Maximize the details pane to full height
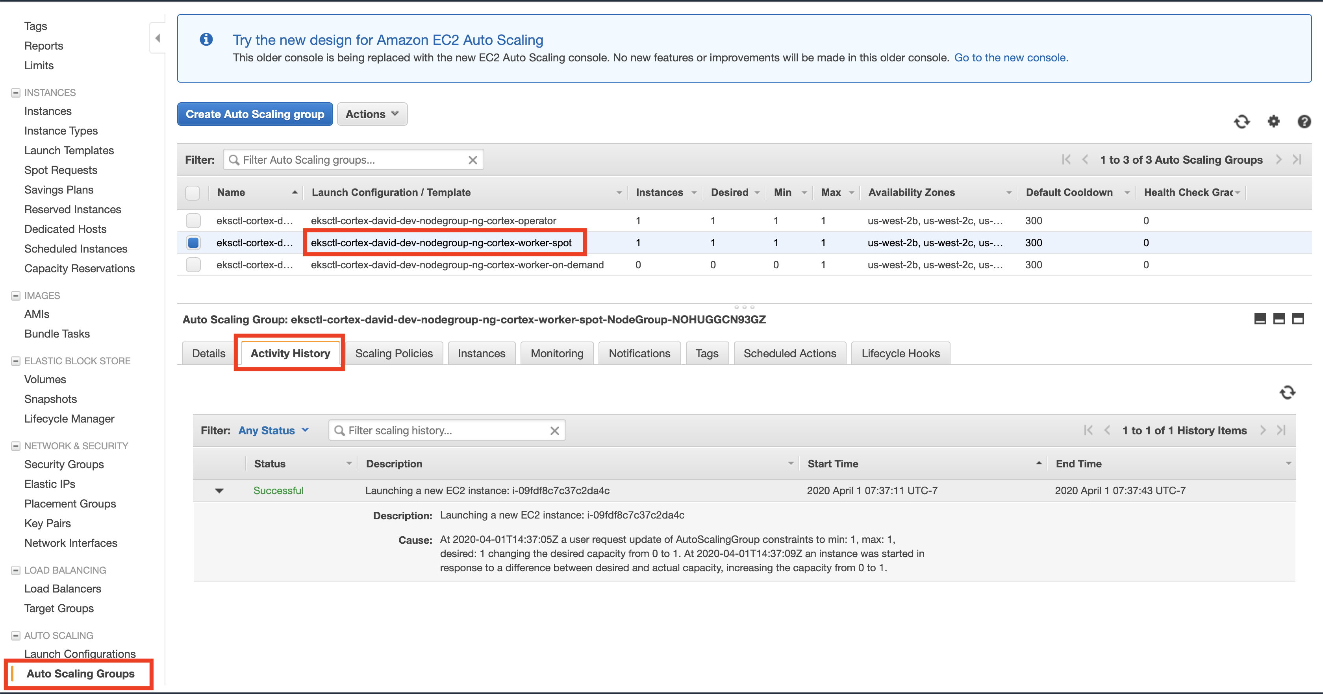This screenshot has width=1323, height=694. 1298,319
